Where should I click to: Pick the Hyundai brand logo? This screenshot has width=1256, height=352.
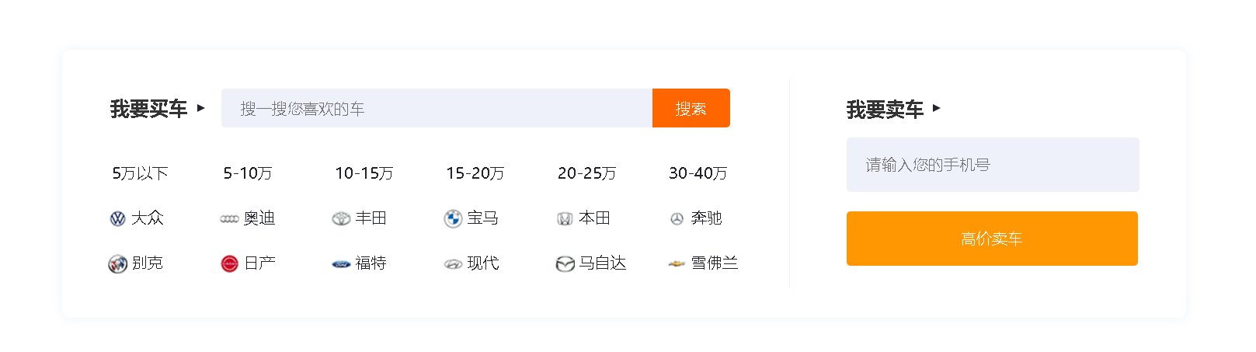[453, 264]
